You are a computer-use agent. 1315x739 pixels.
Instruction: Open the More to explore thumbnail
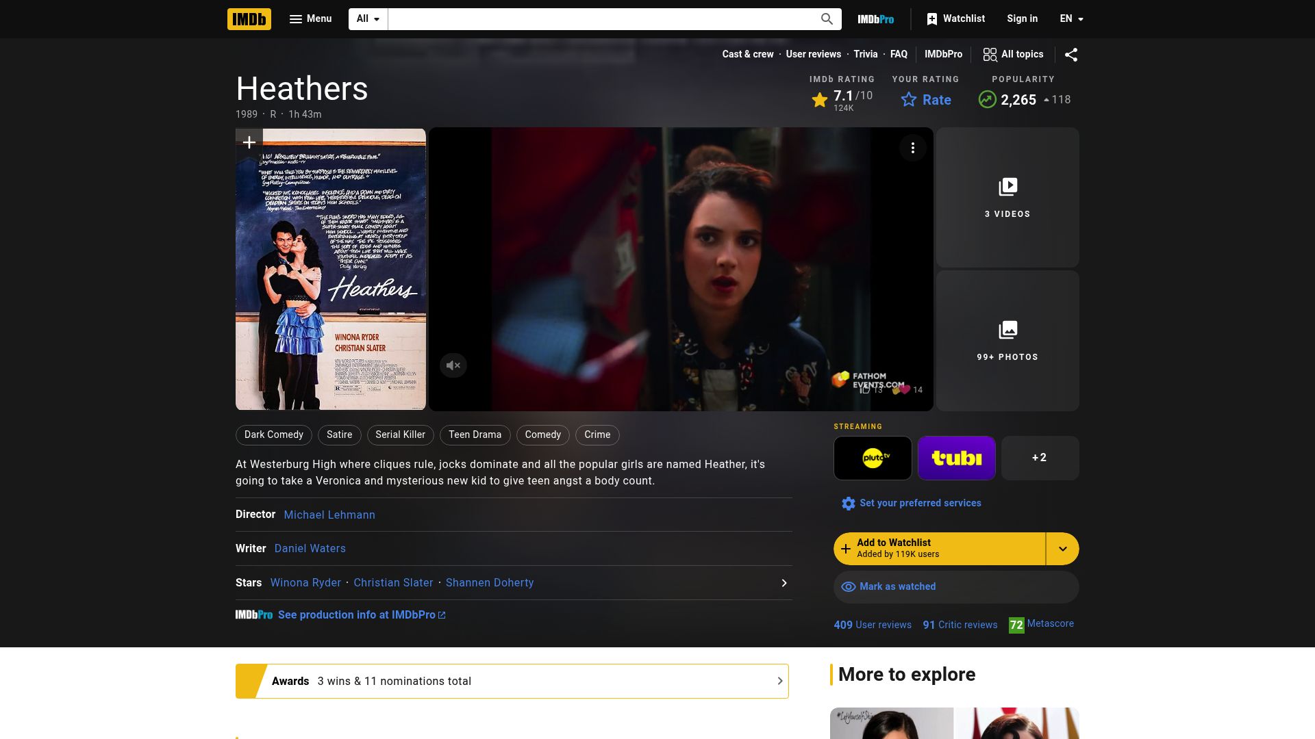coord(955,723)
